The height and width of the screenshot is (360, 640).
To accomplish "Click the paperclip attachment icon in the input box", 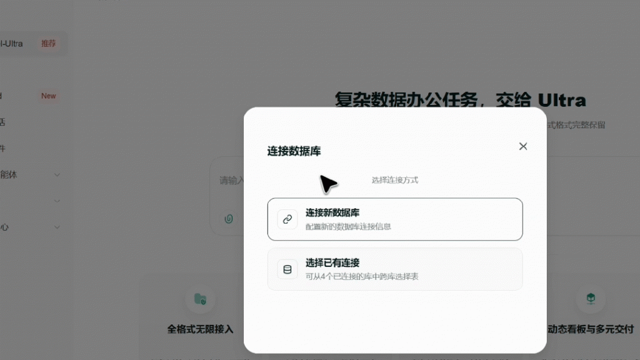I will click(229, 219).
